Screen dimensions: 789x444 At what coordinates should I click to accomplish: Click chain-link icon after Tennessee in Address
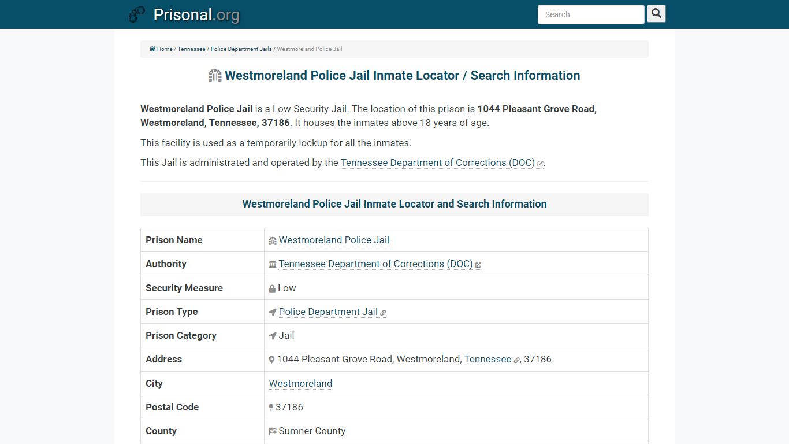pyautogui.click(x=517, y=360)
